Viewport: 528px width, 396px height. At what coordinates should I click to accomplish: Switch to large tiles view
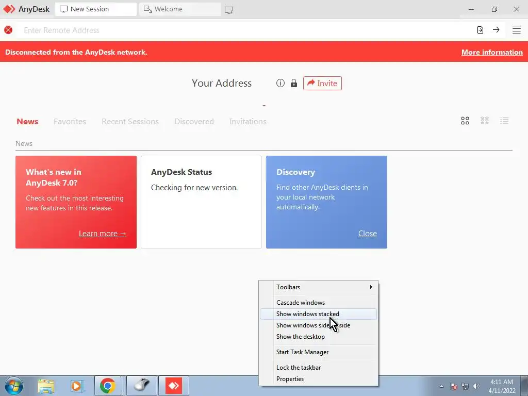[x=465, y=121]
